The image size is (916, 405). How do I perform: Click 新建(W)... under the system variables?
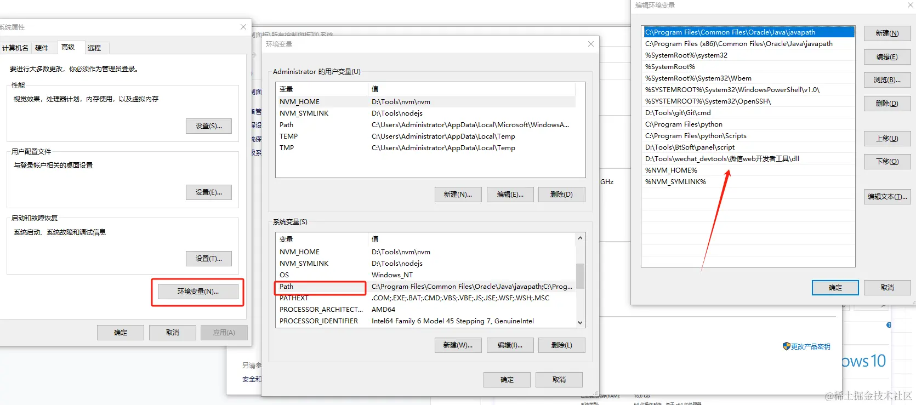[x=458, y=345]
